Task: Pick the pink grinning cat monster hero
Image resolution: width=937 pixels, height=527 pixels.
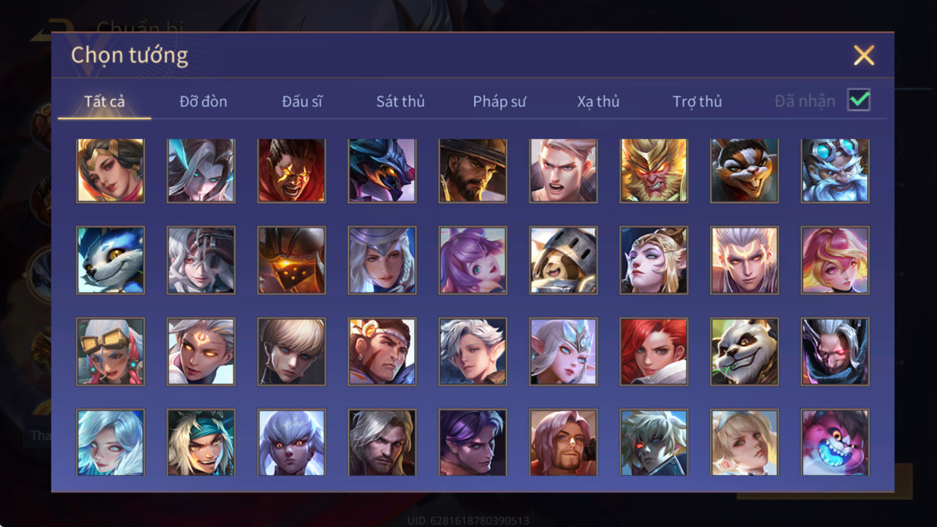Action: 835,442
